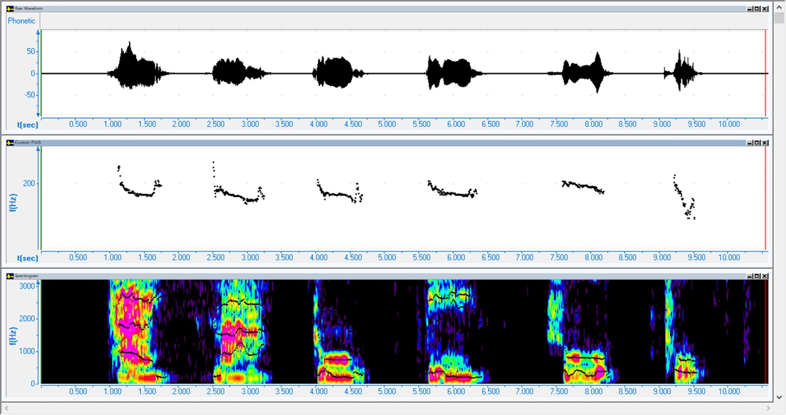The image size is (786, 415).
Task: Close the Spectrogram graph window
Action: (765, 276)
